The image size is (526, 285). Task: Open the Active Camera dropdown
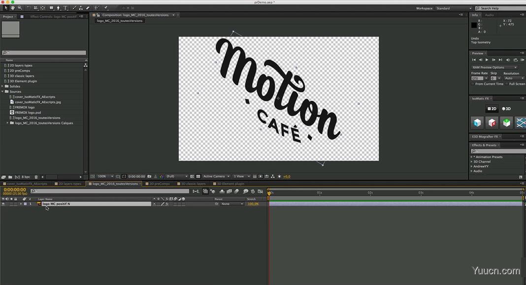click(x=216, y=176)
